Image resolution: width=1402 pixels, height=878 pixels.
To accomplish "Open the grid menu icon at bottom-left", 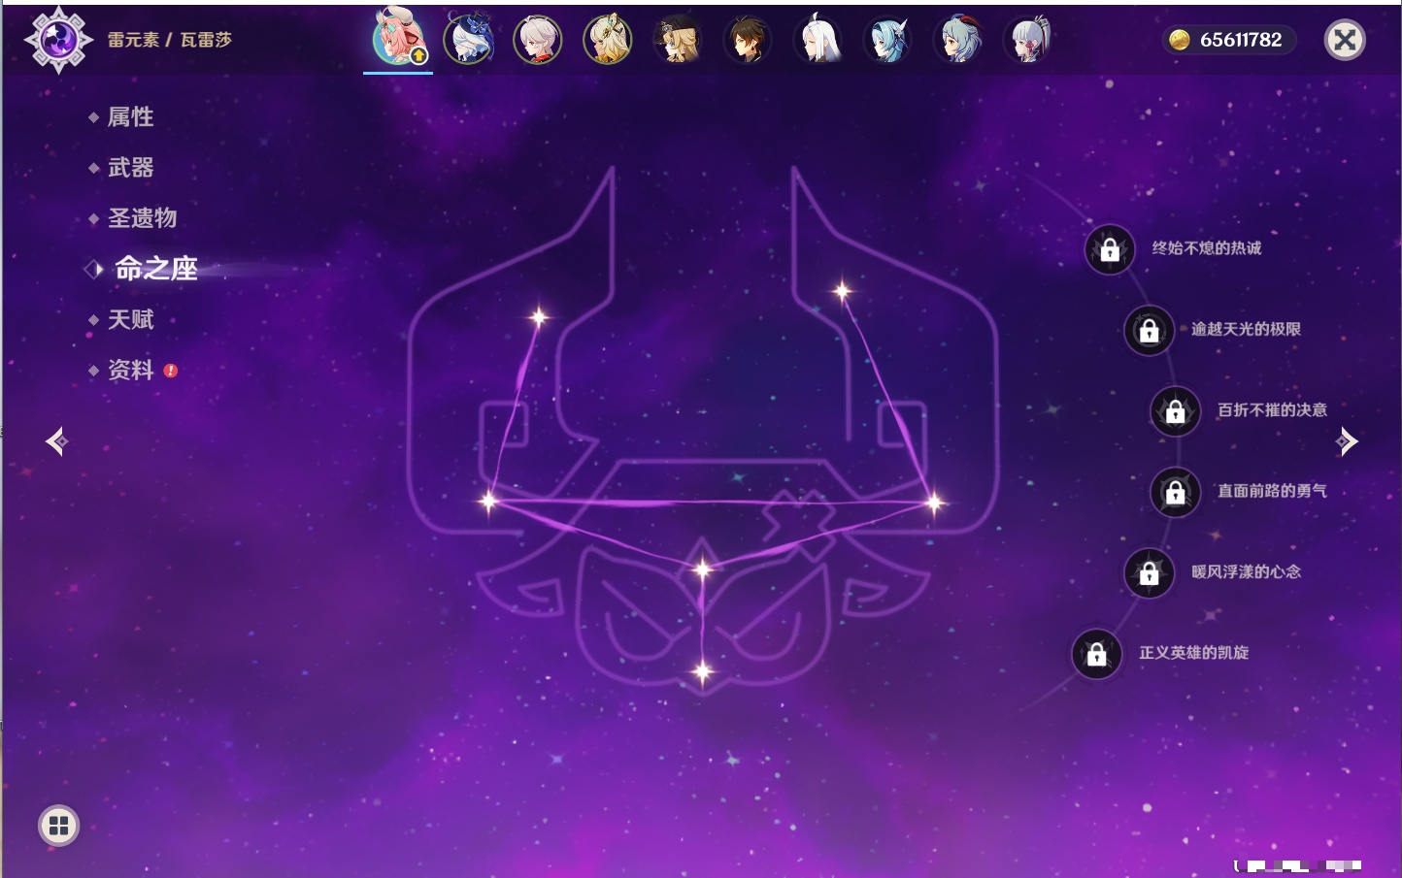I will (58, 826).
